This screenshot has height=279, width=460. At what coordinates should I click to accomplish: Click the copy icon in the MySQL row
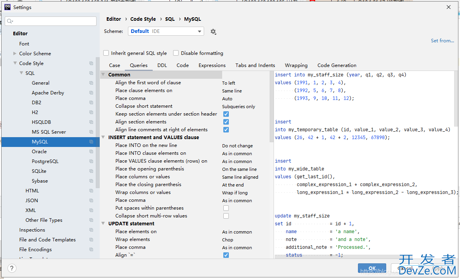pos(91,142)
